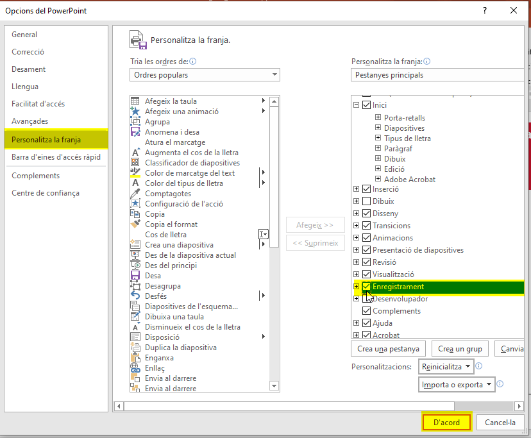Image resolution: width=531 pixels, height=438 pixels.
Task: Click the horizontal scrollbar at dialog bottom
Action: click(x=289, y=406)
